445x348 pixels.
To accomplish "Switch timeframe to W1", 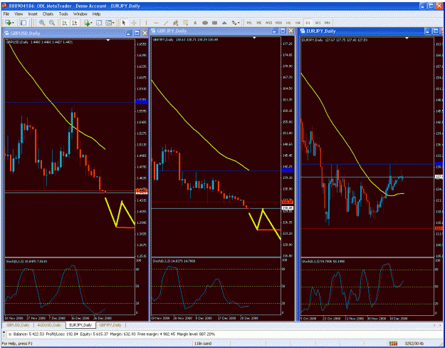I will (318, 23).
